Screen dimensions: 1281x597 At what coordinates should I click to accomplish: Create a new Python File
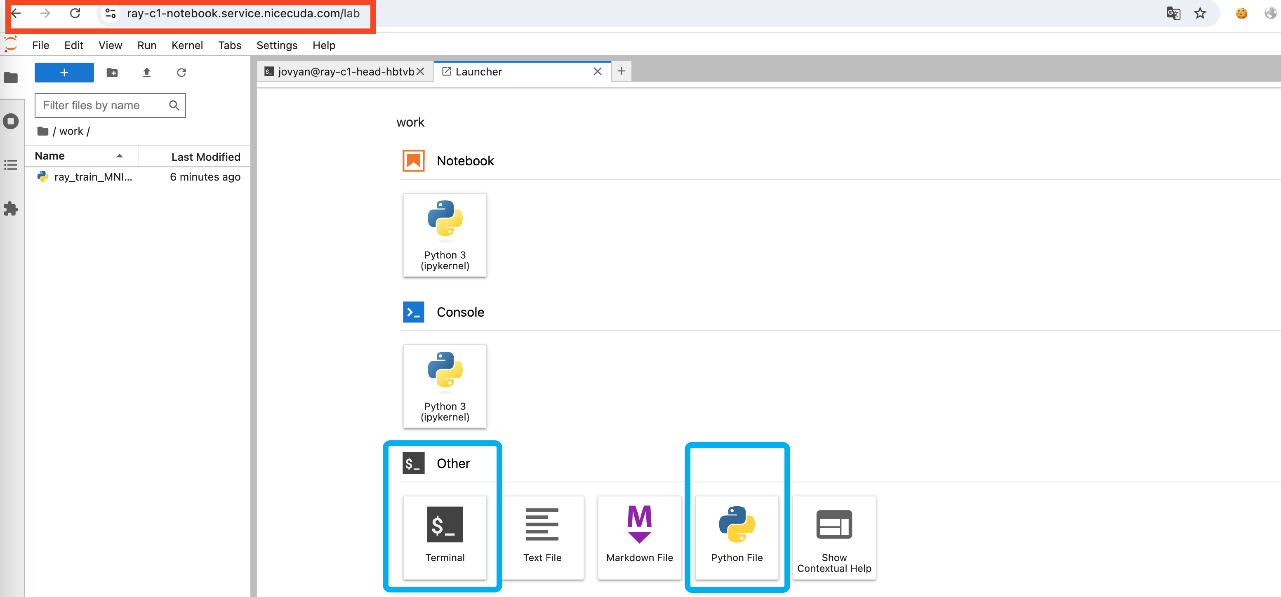pyautogui.click(x=736, y=536)
